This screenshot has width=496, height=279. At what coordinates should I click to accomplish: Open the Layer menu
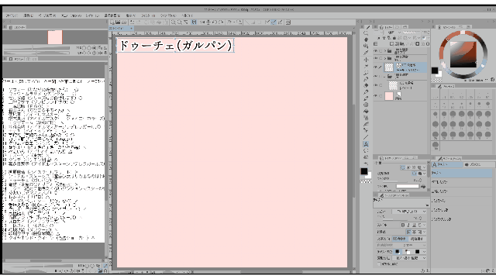pos(92,15)
